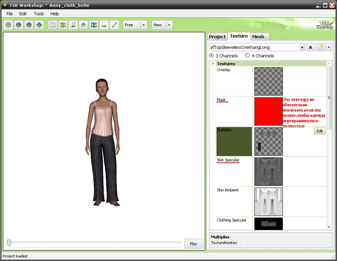This screenshot has height=261, width=337.
Task: Open the Help menu
Action: pos(55,14)
